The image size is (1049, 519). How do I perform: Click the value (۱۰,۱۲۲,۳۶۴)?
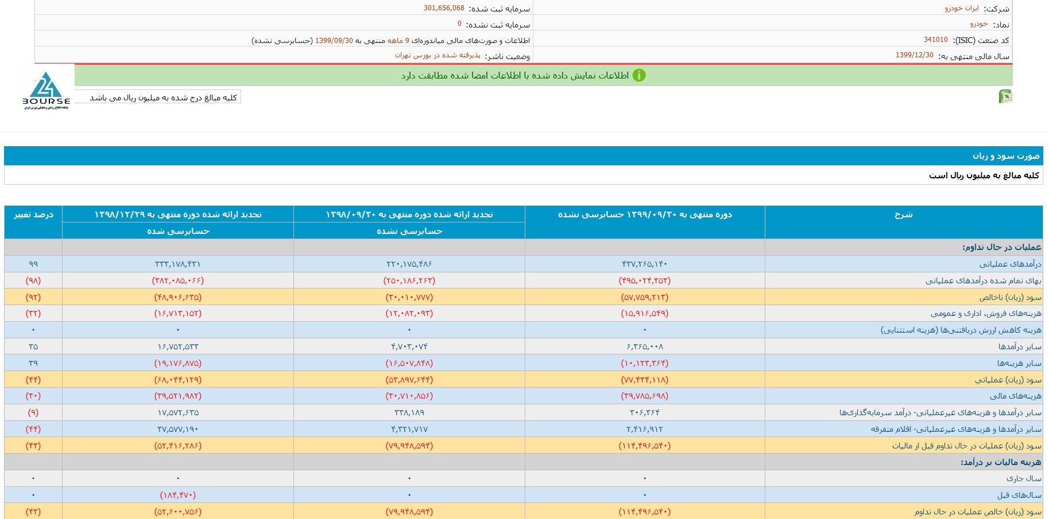pyautogui.click(x=645, y=363)
